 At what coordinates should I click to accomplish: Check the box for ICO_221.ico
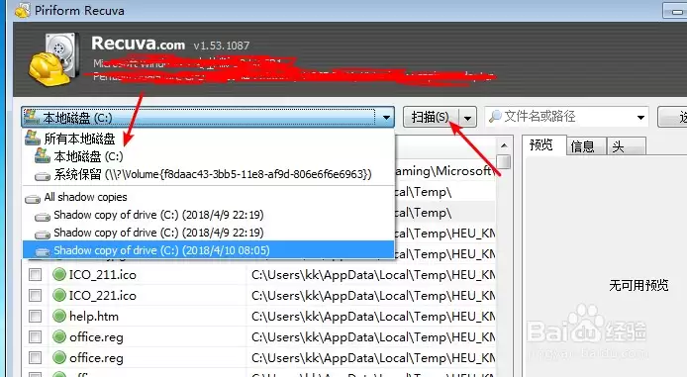[x=35, y=296]
